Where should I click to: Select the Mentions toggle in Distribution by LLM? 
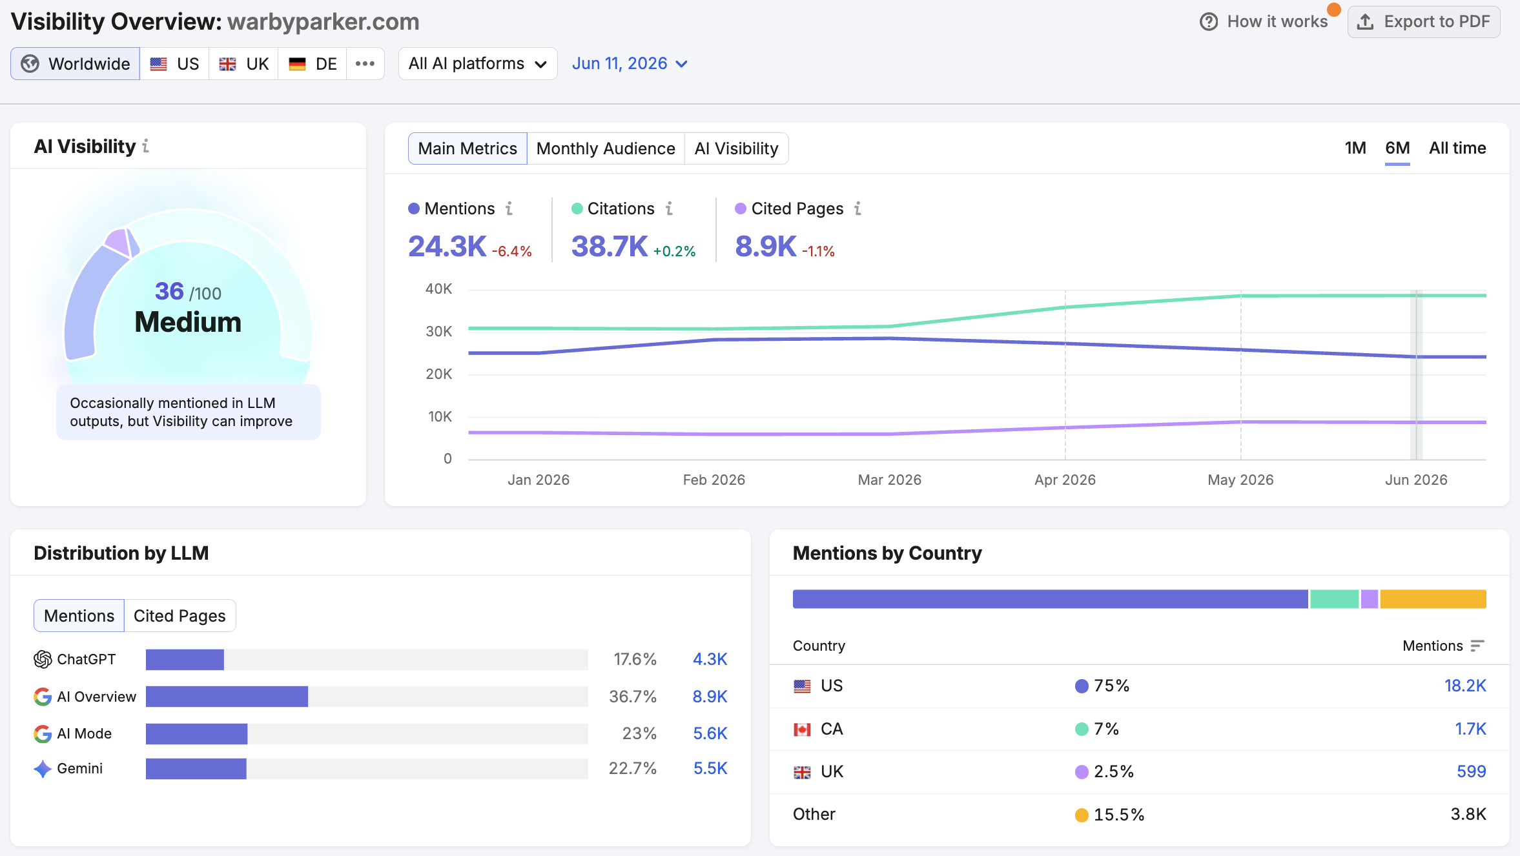point(79,616)
